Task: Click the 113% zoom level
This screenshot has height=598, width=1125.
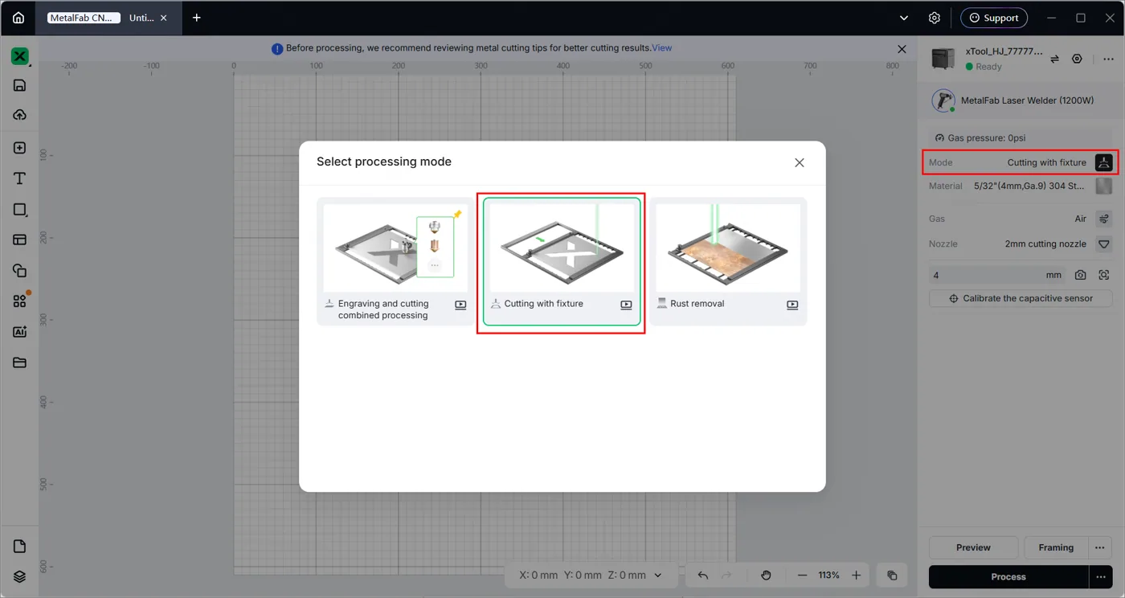Action: point(828,575)
